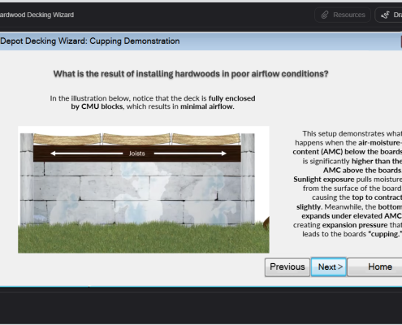Image resolution: width=402 pixels, height=325 pixels.
Task: Click the drawing tool icon at top right
Action: pyautogui.click(x=385, y=15)
